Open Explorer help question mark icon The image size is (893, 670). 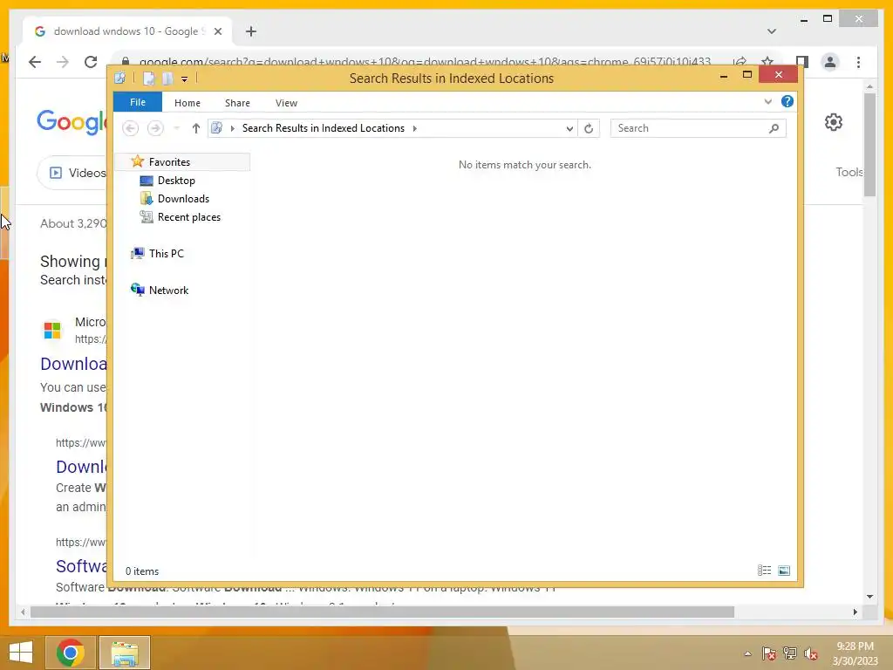(787, 101)
